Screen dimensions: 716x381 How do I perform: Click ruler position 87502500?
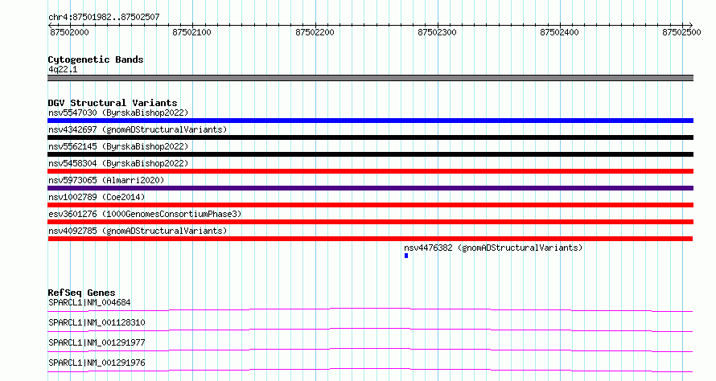[x=681, y=32]
